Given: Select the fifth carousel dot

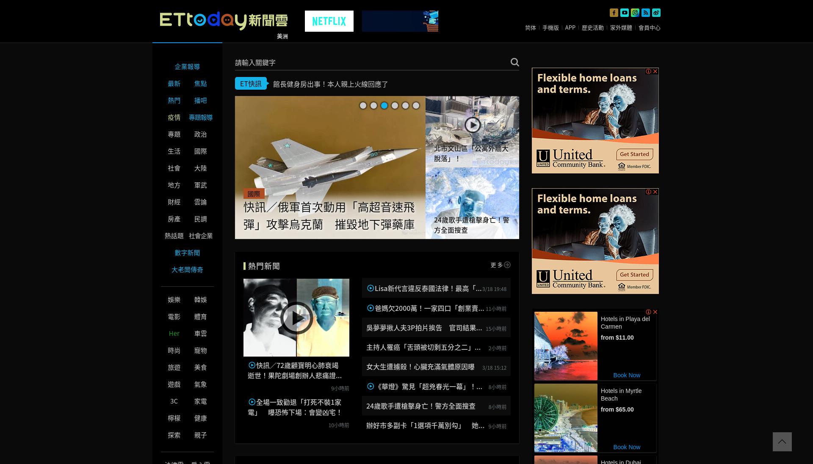Looking at the screenshot, I should click(x=405, y=106).
